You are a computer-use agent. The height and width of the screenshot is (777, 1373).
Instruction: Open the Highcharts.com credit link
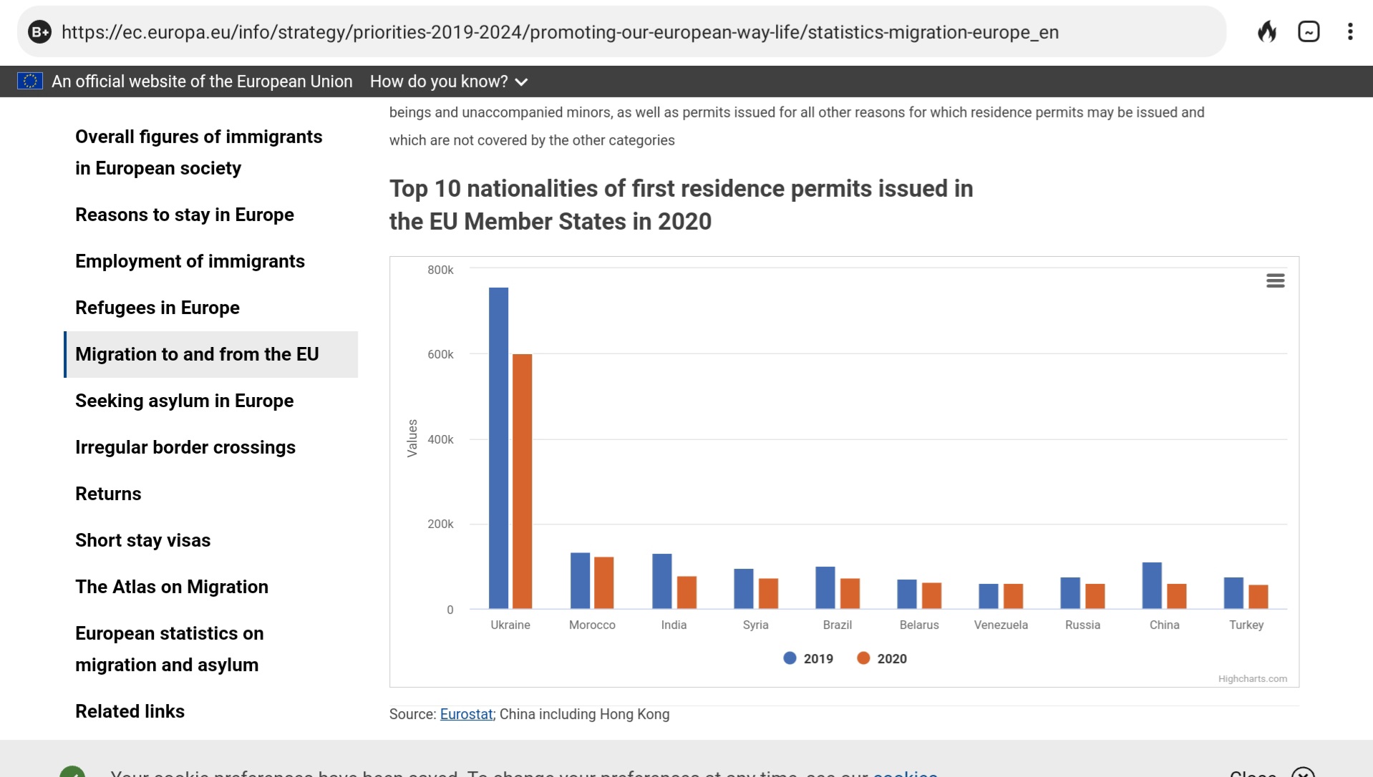tap(1252, 678)
